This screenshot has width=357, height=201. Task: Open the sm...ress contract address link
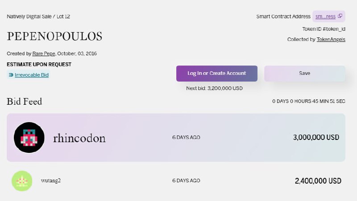click(x=325, y=16)
